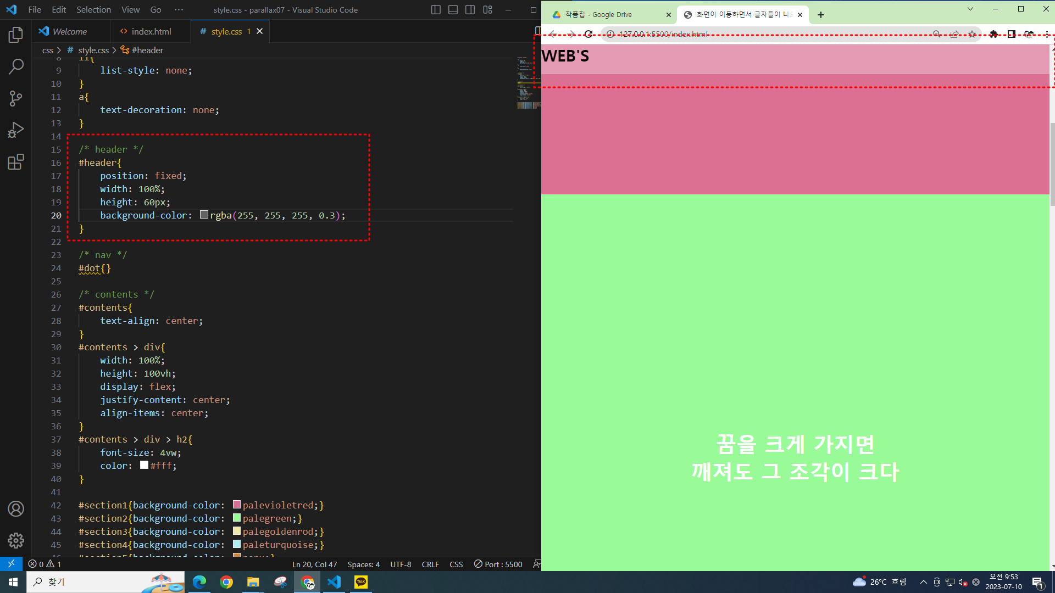Click the palevioletred color swatch

pyautogui.click(x=237, y=505)
